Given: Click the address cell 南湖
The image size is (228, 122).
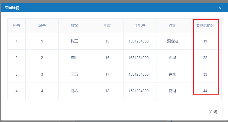Looking at the screenshot, I should pos(172,91).
